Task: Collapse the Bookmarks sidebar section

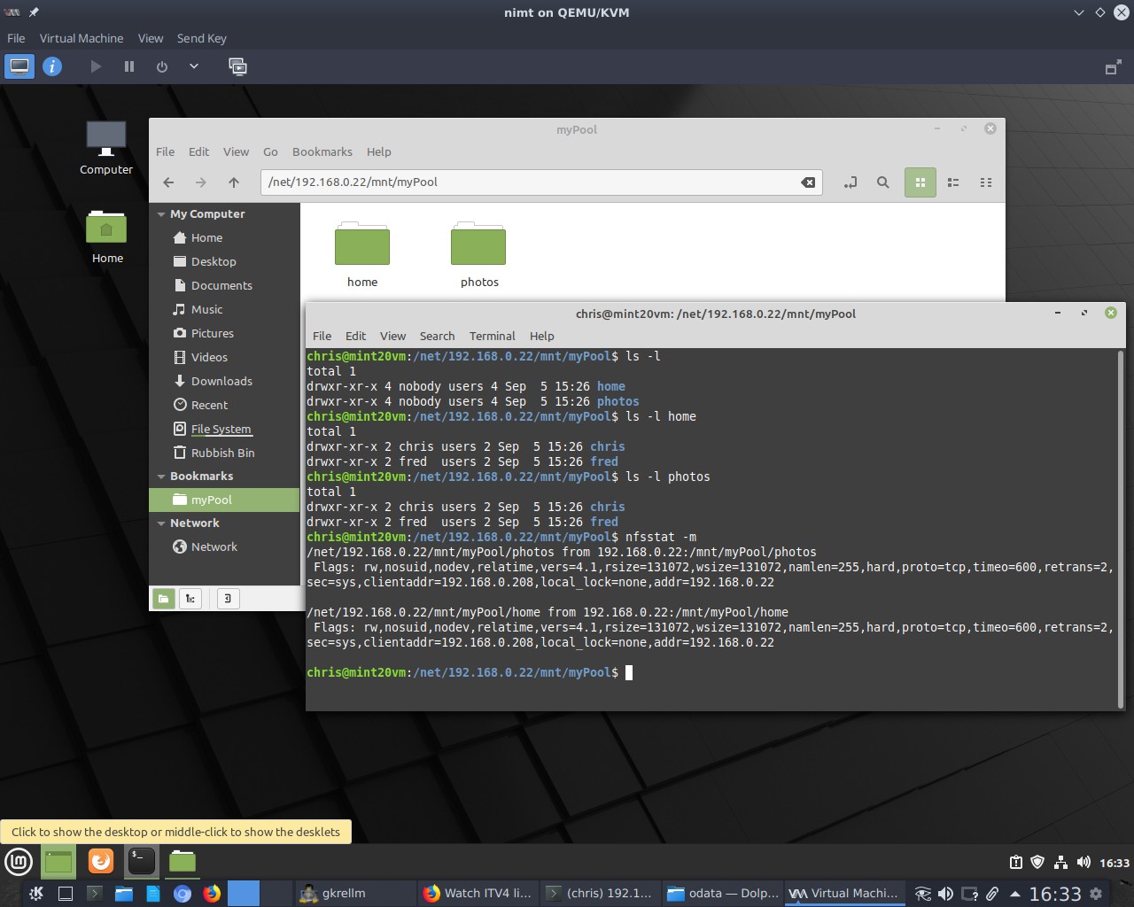Action: click(161, 477)
